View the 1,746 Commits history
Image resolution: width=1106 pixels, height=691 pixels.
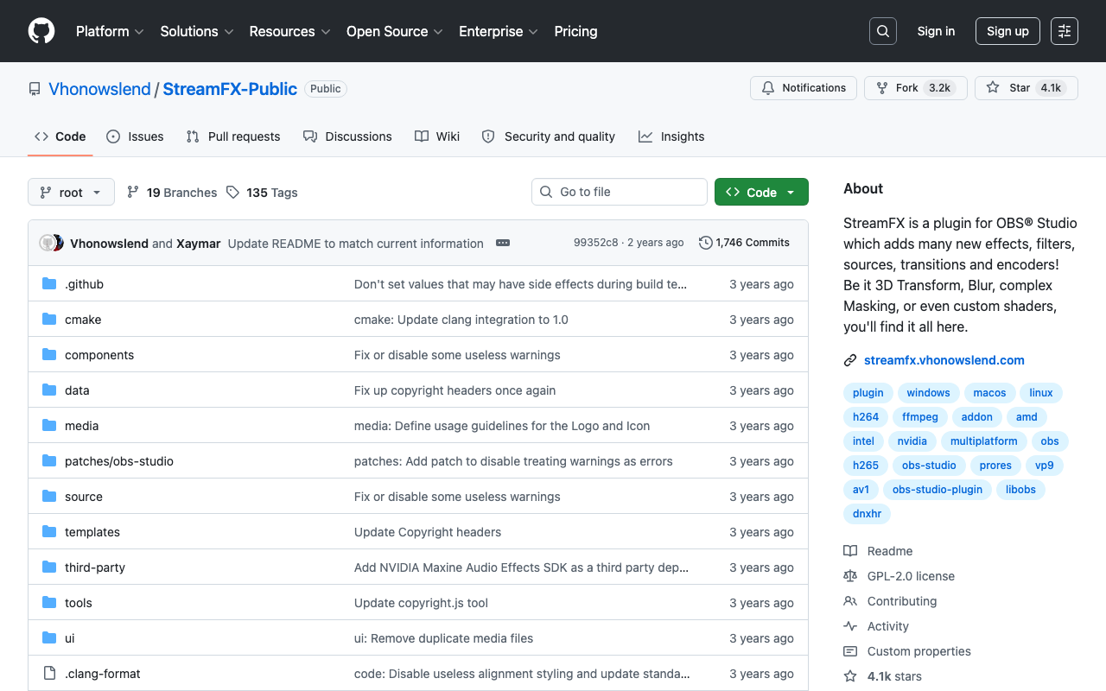[744, 243]
